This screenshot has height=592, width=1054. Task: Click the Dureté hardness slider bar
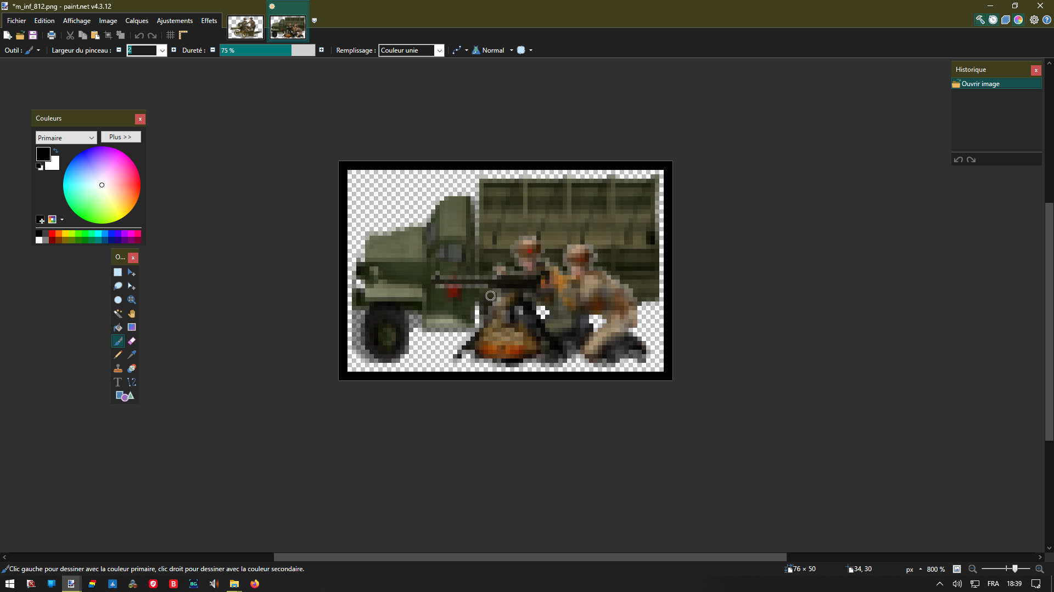coord(267,50)
